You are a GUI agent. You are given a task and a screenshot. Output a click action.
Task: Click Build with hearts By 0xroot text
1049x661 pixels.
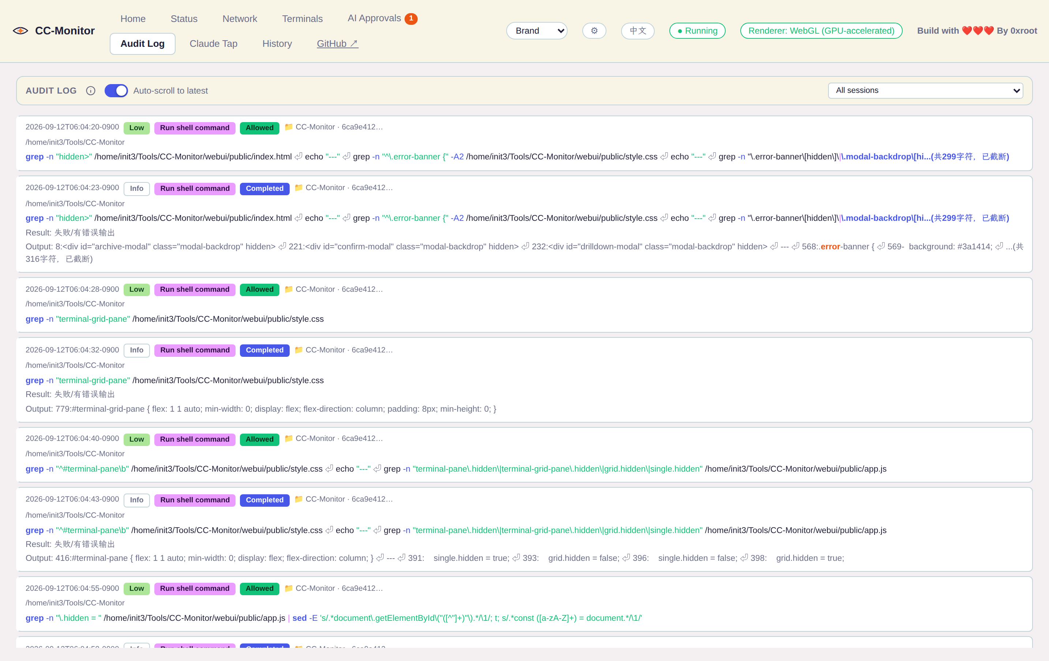click(x=977, y=30)
